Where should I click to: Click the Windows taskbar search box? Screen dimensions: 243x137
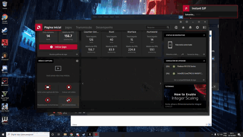coord(28,134)
